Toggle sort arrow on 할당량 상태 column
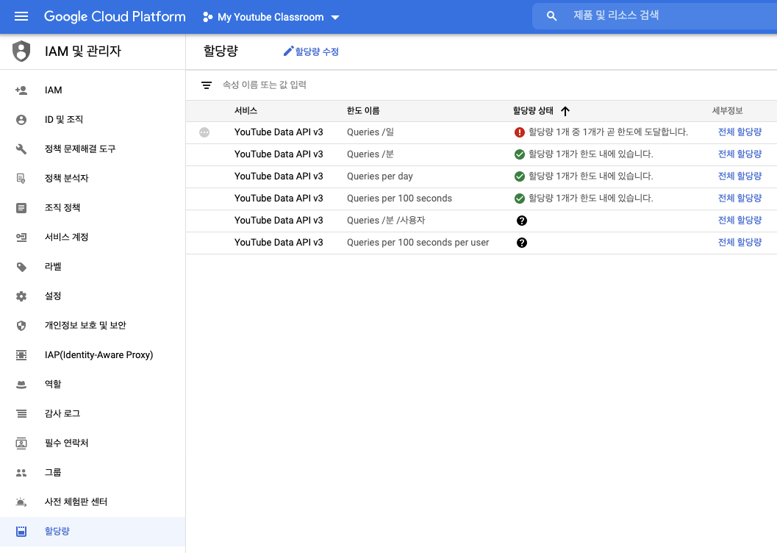Viewport: 777px width, 553px height. tap(565, 111)
